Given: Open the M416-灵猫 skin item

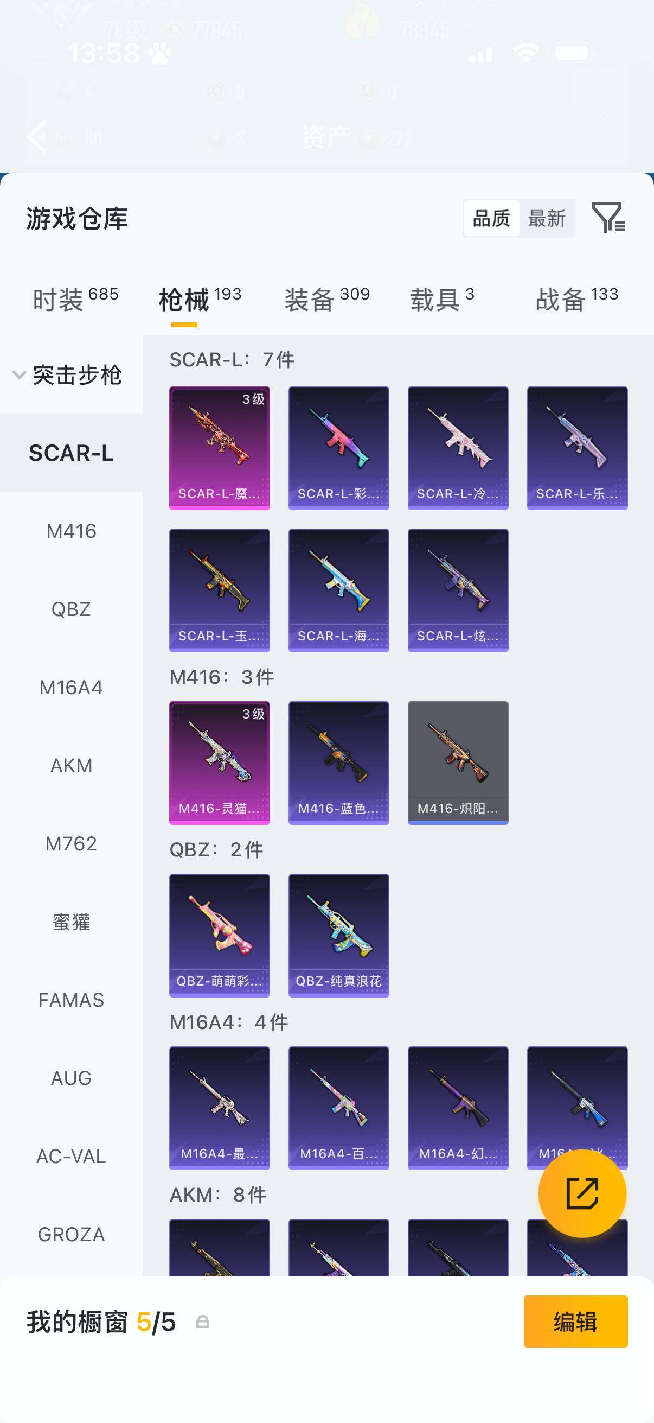Looking at the screenshot, I should tap(219, 763).
